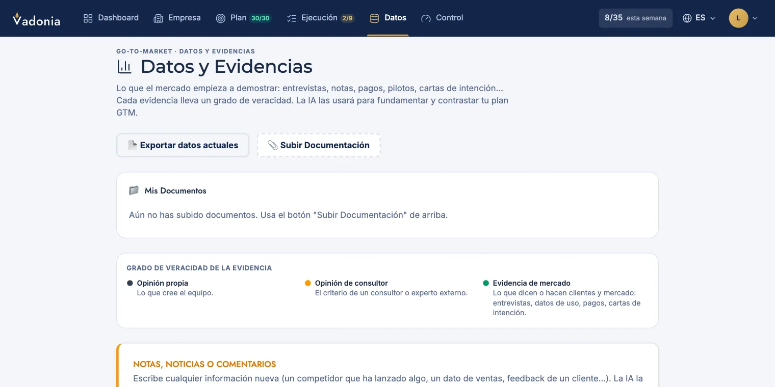Click the Datos y Evidencias title

pyautogui.click(x=226, y=67)
